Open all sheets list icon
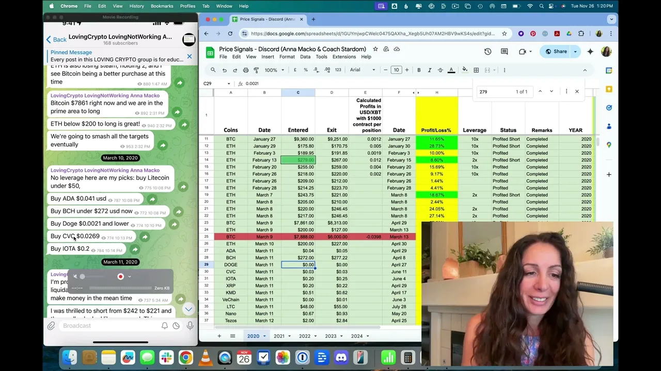Image resolution: width=661 pixels, height=371 pixels. (x=232, y=336)
